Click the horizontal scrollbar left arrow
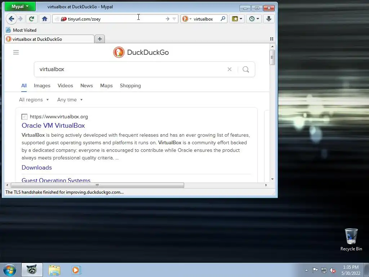The width and height of the screenshot is (369, 277). [x=7, y=185]
